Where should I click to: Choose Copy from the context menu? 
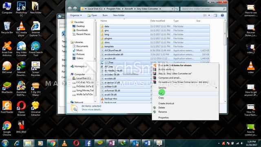tap(185, 98)
